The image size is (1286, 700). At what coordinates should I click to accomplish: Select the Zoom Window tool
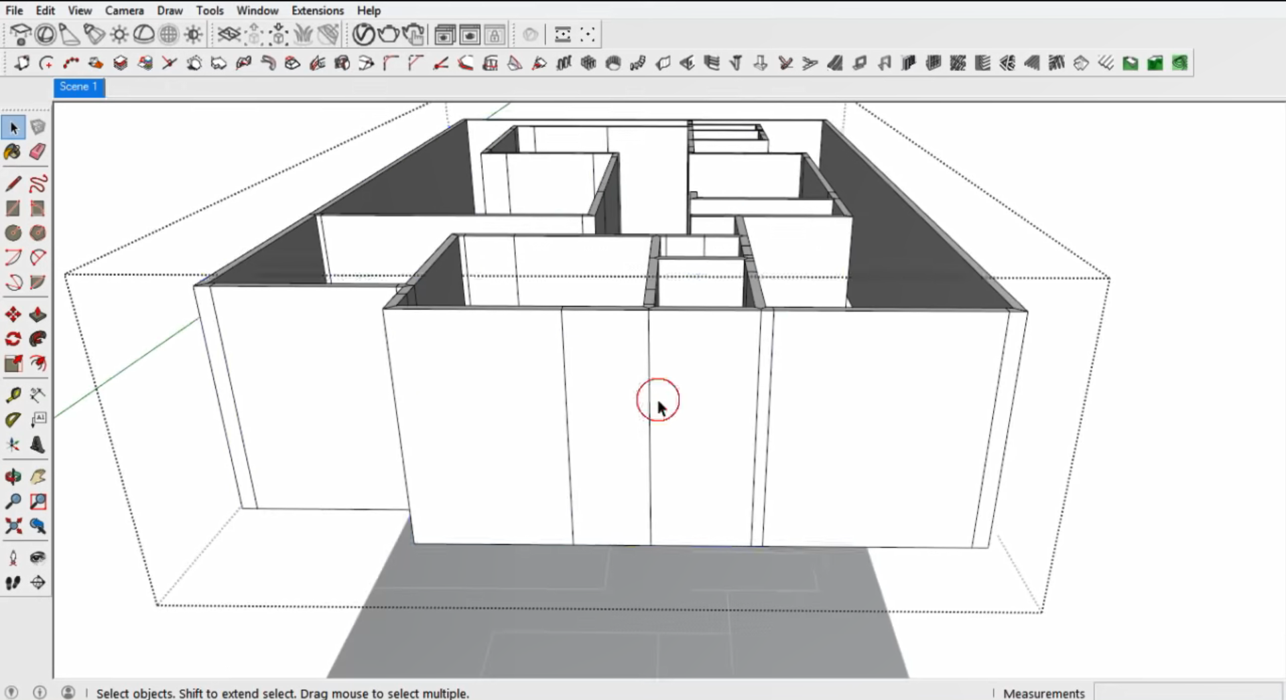(x=38, y=501)
